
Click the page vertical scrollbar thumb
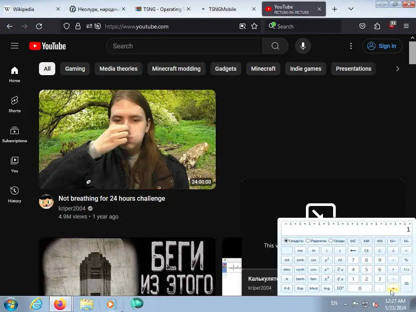(412, 53)
